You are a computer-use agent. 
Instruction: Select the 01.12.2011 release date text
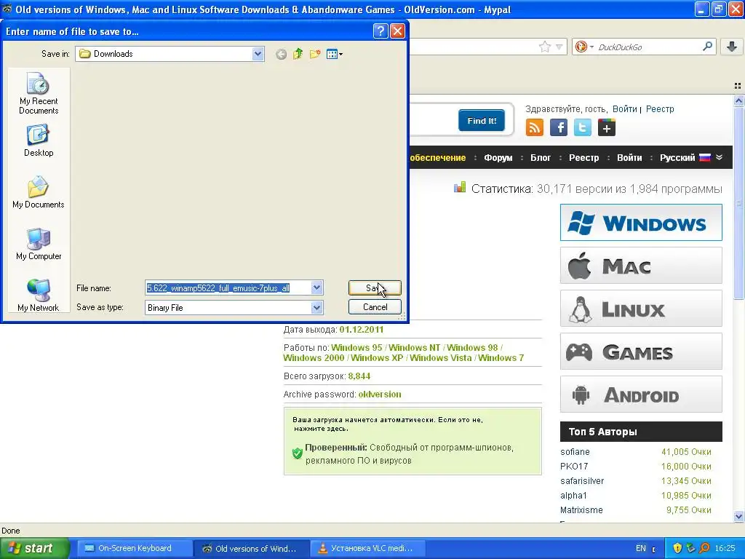(361, 330)
